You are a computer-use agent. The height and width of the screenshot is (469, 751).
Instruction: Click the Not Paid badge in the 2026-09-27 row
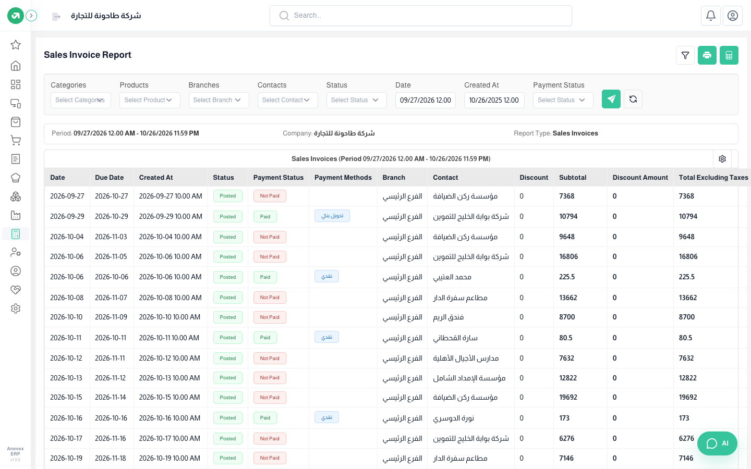pos(270,196)
